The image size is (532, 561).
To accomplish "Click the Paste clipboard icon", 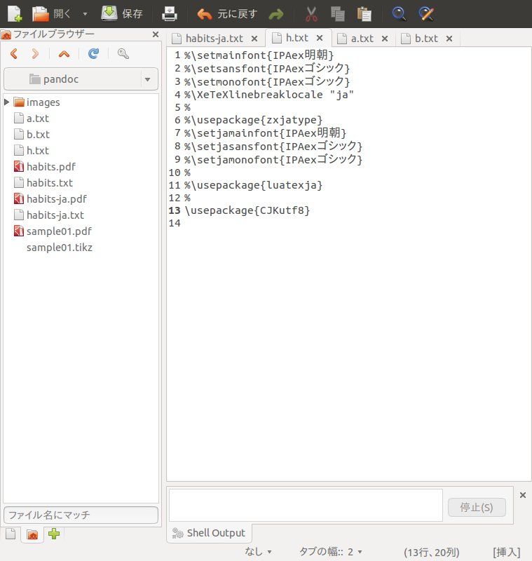I will pos(364,14).
